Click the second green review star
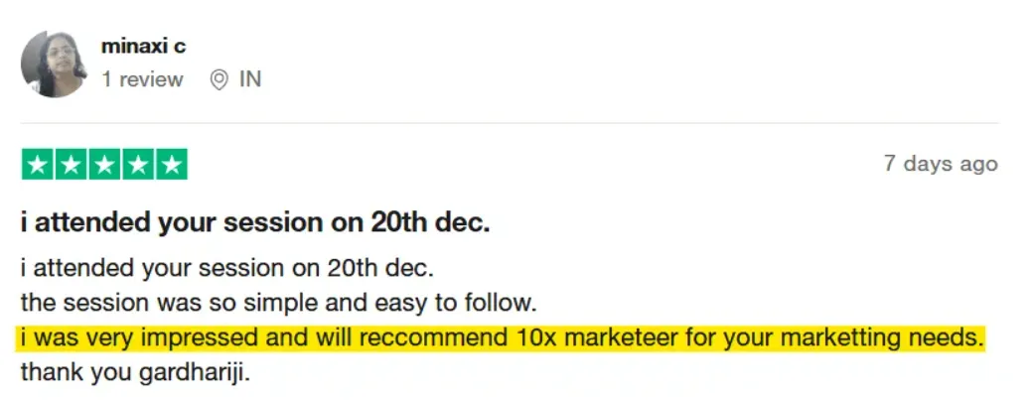Image resolution: width=1031 pixels, height=400 pixels. click(x=71, y=165)
